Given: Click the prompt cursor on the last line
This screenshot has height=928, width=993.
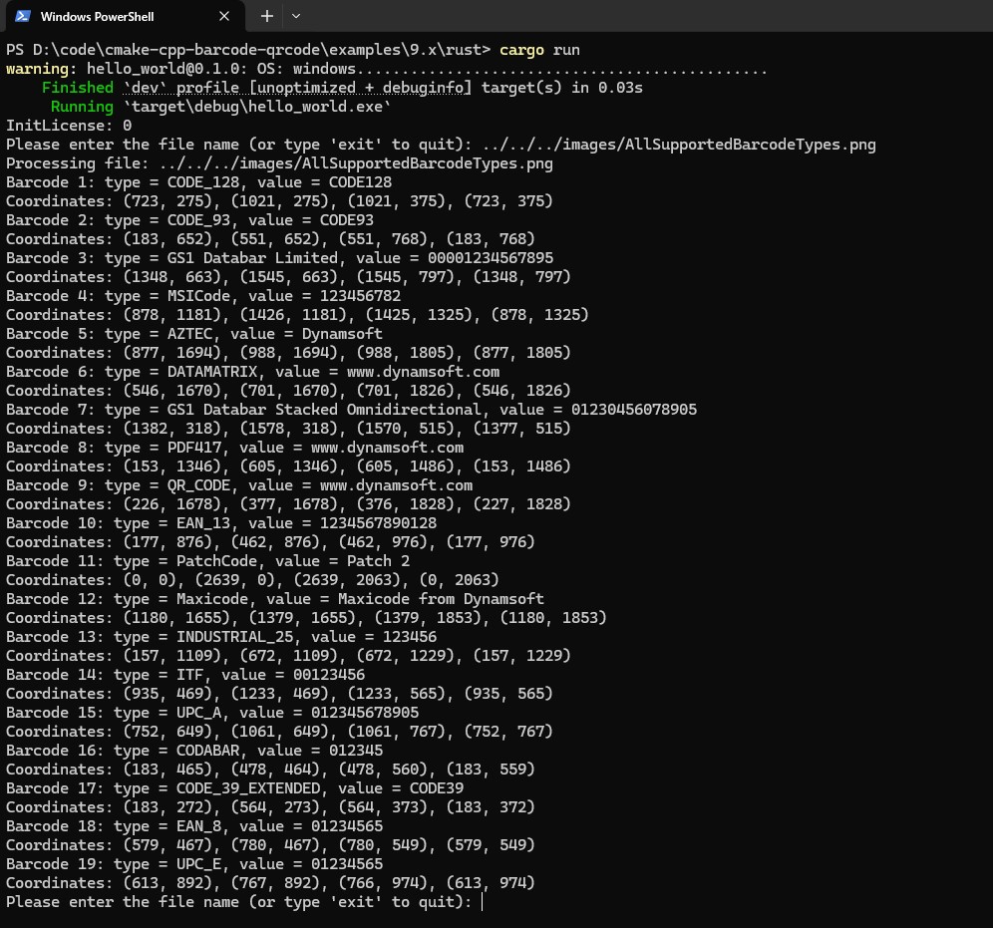Looking at the screenshot, I should tap(482, 901).
